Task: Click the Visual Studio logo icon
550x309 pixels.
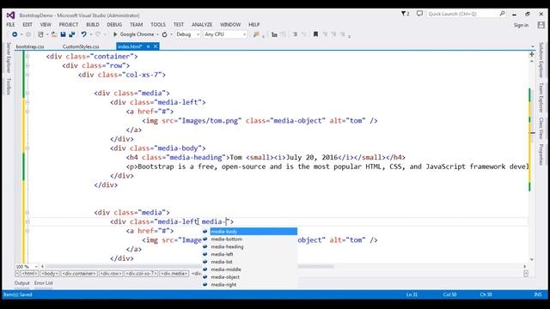Action: point(10,15)
